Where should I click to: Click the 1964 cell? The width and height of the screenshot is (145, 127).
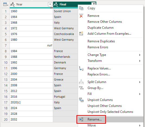[31, 17]
